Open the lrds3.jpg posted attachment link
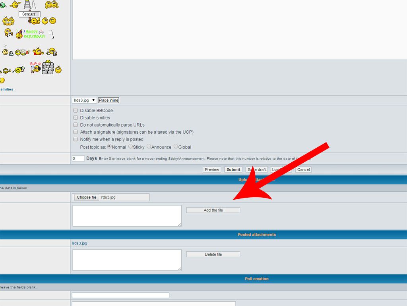Viewport: 407px width, 306px height. coord(79,243)
